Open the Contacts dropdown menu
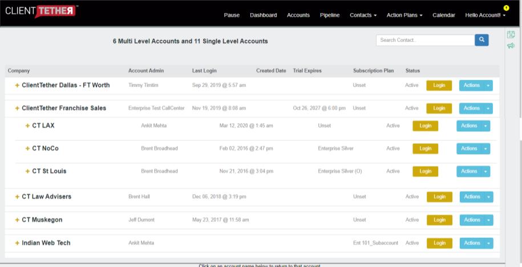 click(363, 15)
